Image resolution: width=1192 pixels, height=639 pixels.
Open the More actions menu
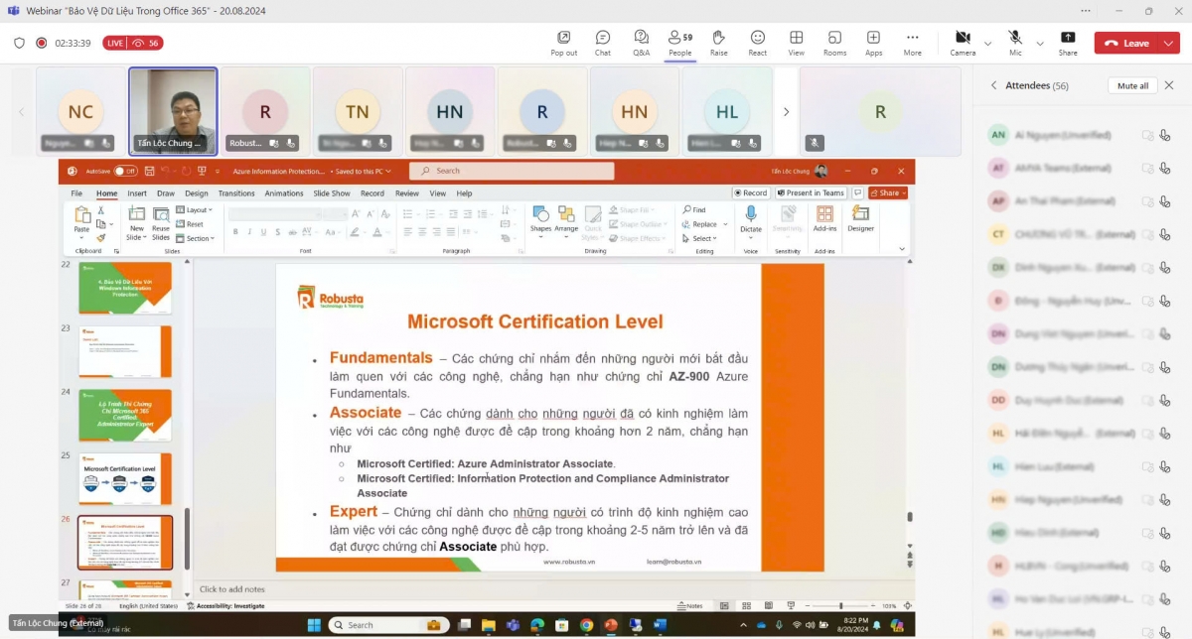click(913, 43)
